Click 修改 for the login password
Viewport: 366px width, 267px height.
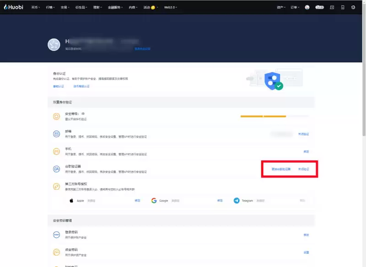click(x=306, y=235)
